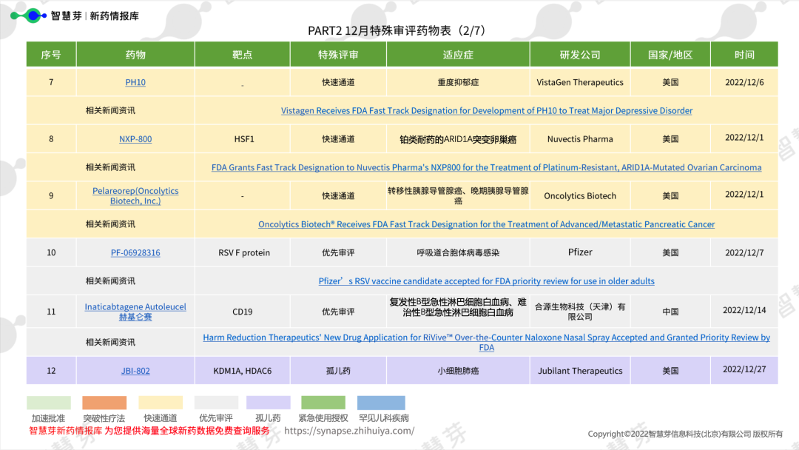Select the Pfizer company cell
The width and height of the screenshot is (799, 450).
580,252
